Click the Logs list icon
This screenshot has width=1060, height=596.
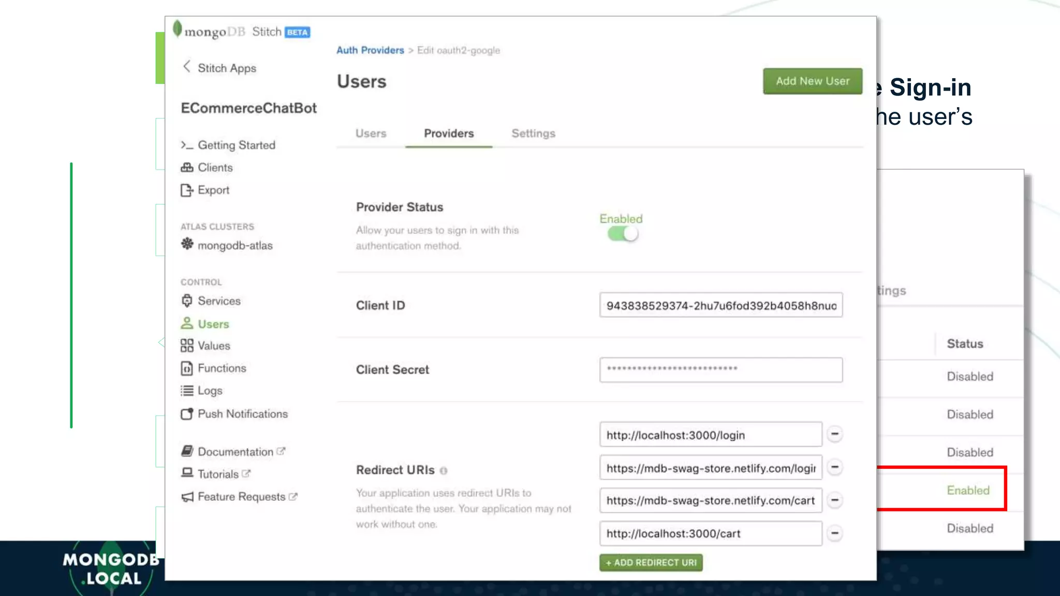187,391
